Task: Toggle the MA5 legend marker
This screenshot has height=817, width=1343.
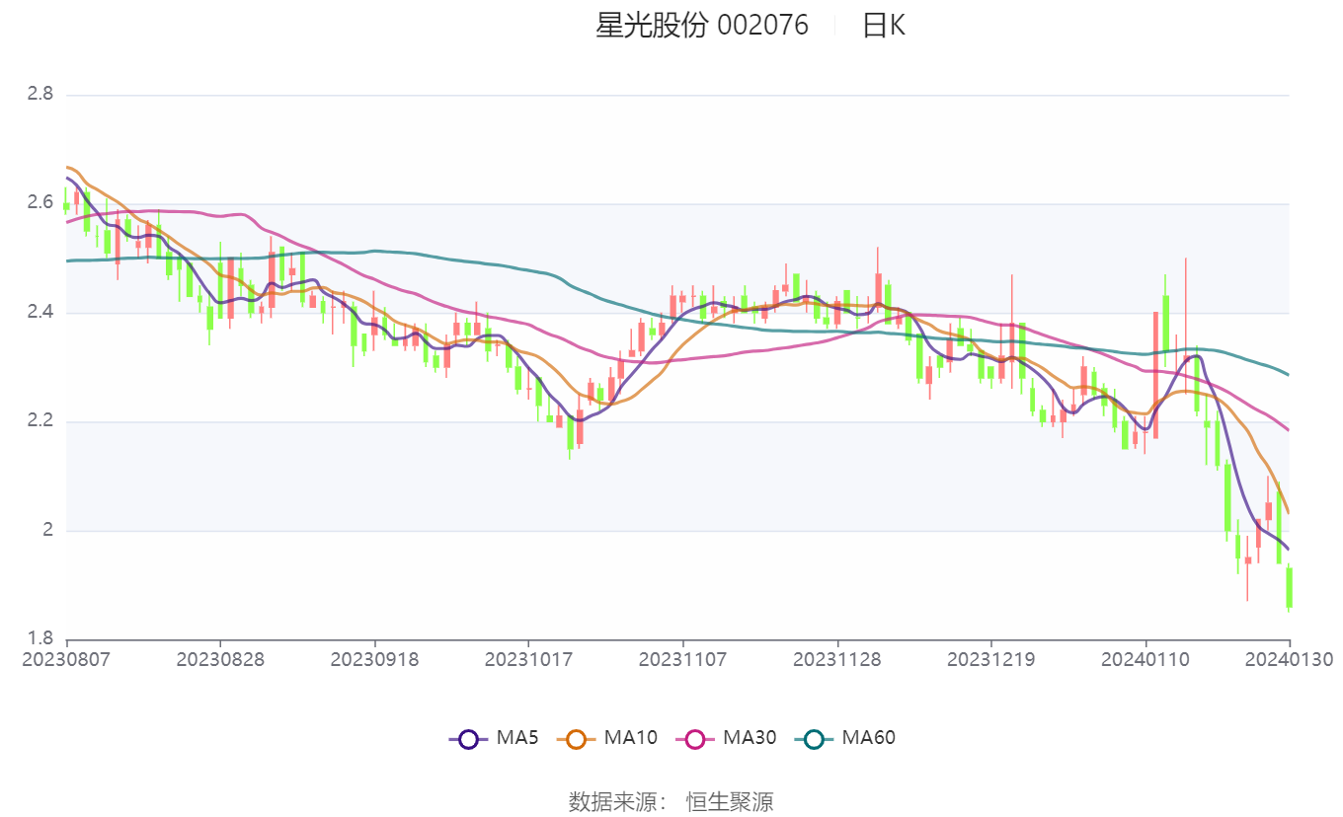Action: (x=469, y=738)
